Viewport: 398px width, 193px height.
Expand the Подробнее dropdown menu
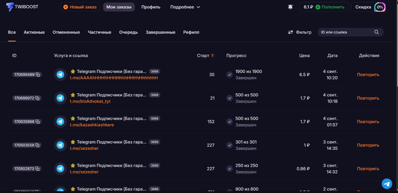click(x=185, y=7)
